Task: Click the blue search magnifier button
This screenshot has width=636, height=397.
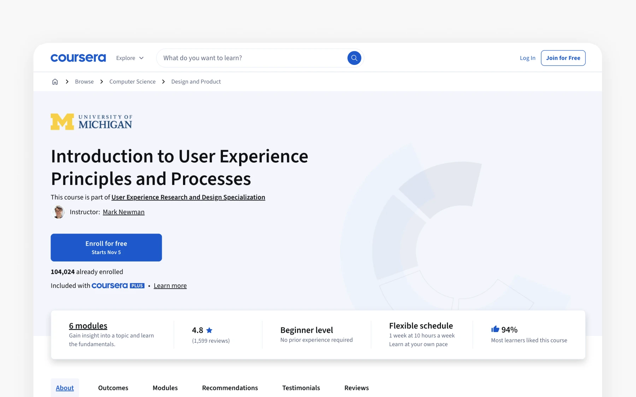Action: (354, 58)
